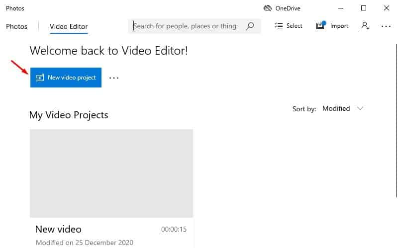The image size is (398, 248).
Task: Minimize the Photos window
Action: 341,8
